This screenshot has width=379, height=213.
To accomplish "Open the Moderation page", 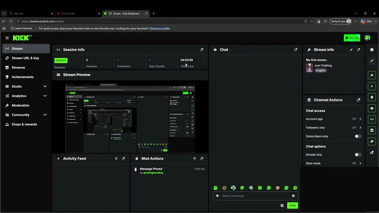I will [x=26, y=105].
